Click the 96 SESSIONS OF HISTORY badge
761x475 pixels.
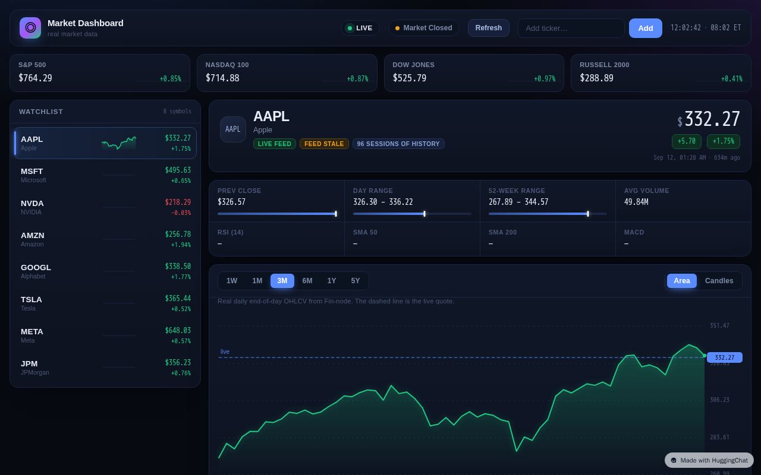398,144
